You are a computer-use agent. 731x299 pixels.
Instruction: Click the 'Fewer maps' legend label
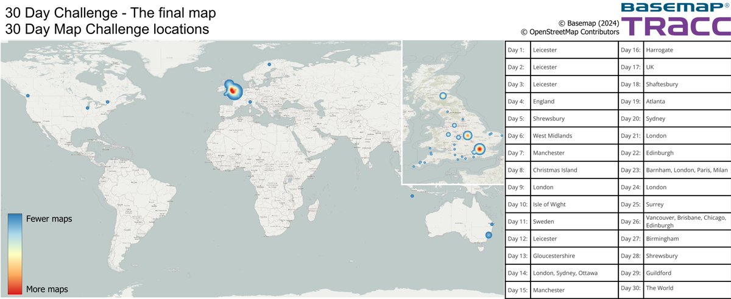(x=49, y=219)
